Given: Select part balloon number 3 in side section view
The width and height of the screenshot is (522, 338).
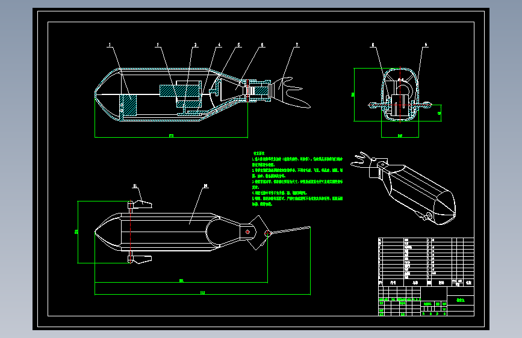Looking at the screenshot, I should (196, 45).
